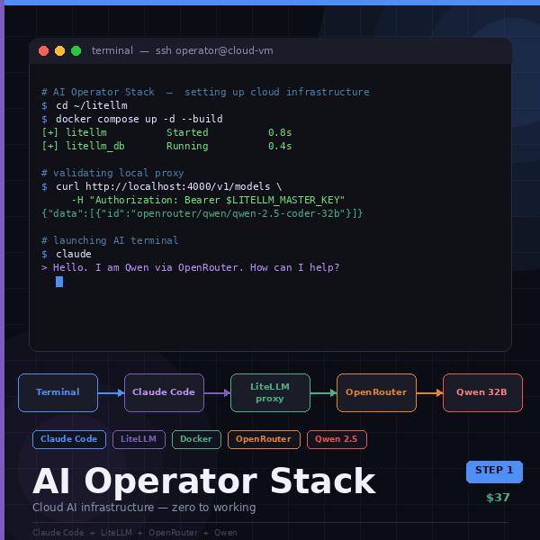Click the 'litellm_db Running 0.4s' output line
This screenshot has width=540, height=540.
[x=166, y=146]
